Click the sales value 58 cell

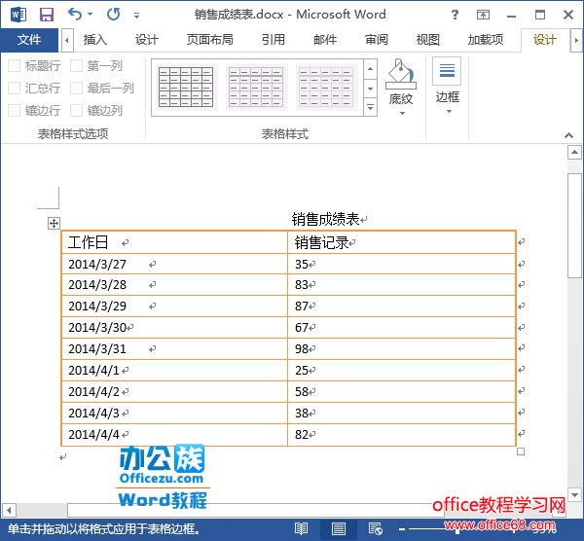coord(401,392)
